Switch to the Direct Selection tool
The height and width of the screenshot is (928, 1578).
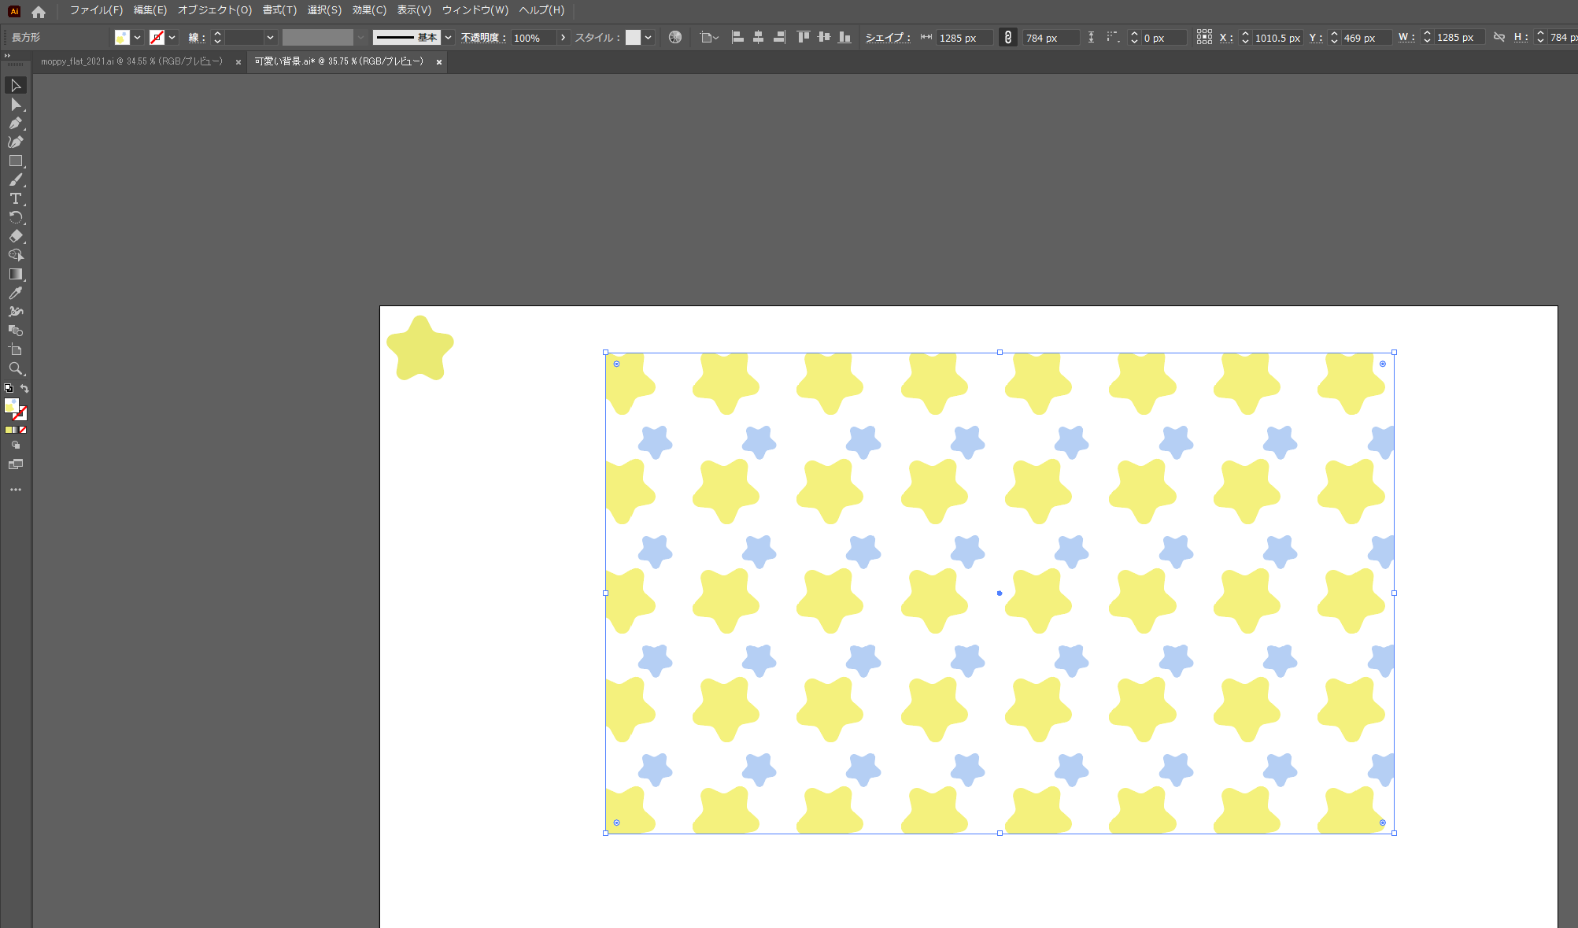click(16, 105)
